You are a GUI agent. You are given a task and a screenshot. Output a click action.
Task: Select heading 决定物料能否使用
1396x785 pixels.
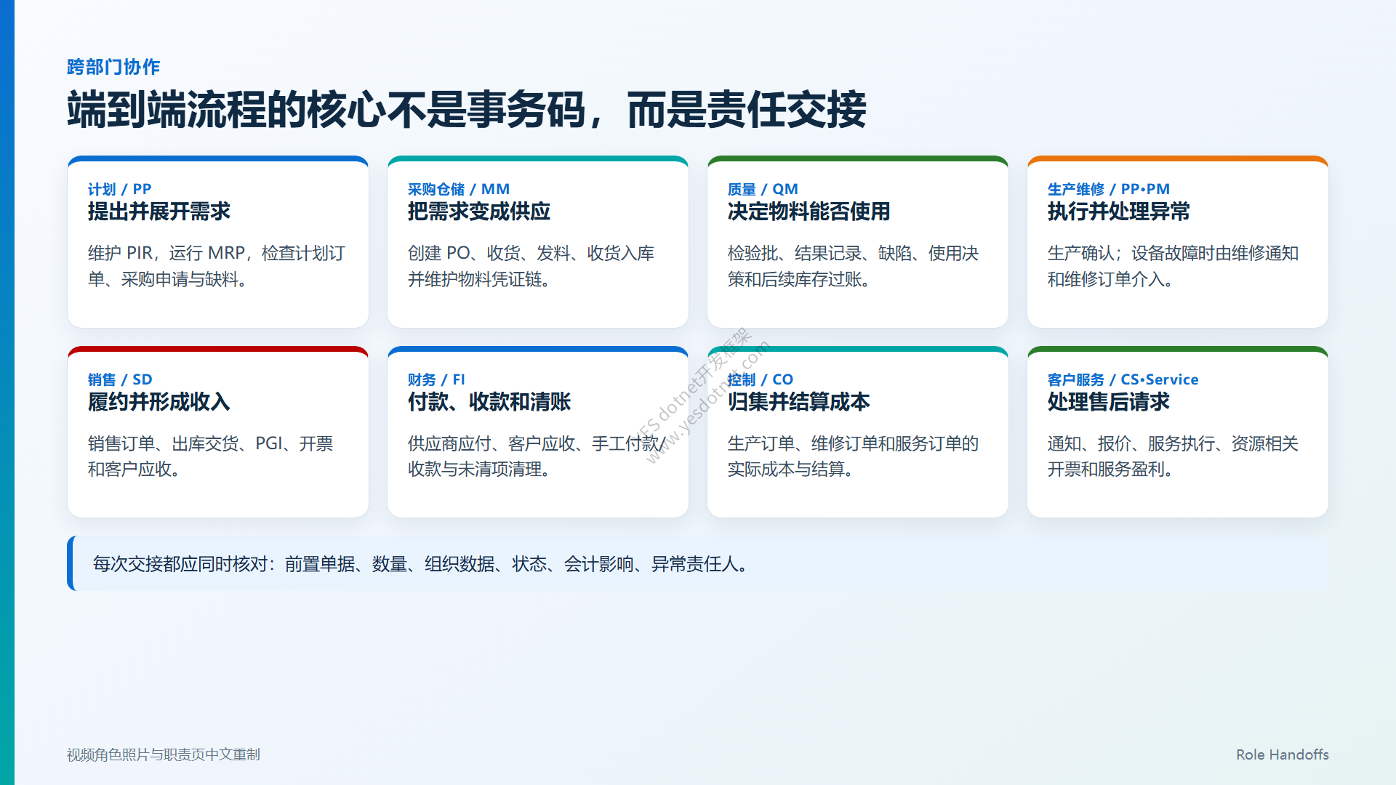[x=809, y=212]
